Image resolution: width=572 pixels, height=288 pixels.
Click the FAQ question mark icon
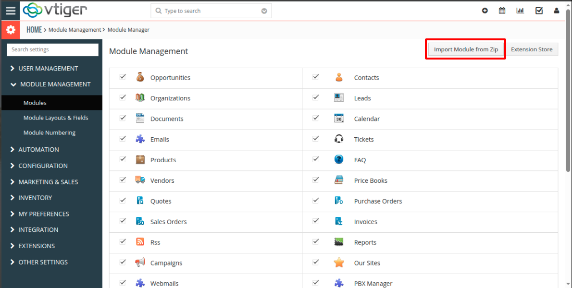click(339, 159)
